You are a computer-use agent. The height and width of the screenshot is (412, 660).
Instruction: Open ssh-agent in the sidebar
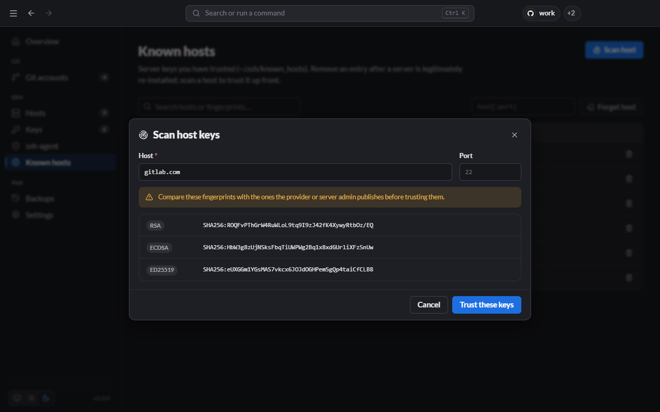(x=61, y=146)
